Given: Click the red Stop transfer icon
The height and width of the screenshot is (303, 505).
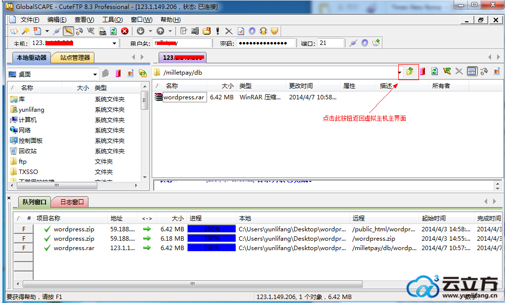Looking at the screenshot, I should point(125,31).
